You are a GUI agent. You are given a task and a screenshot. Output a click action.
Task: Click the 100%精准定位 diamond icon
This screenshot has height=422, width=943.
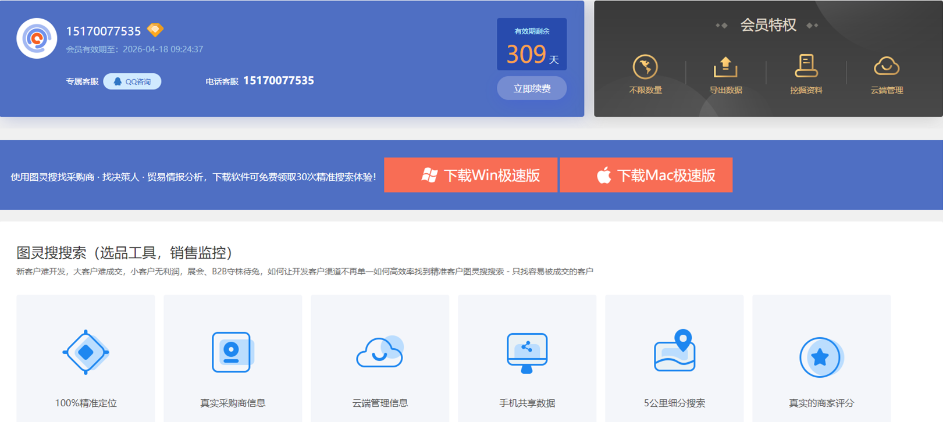86,352
